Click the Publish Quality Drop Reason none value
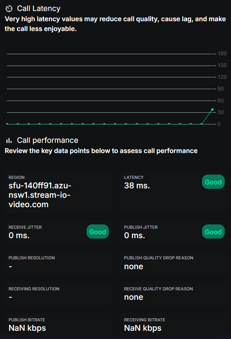 (x=134, y=266)
